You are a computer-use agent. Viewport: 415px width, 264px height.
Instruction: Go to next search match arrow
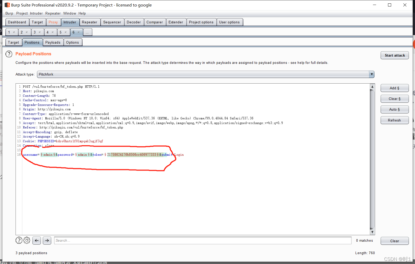tap(47, 240)
